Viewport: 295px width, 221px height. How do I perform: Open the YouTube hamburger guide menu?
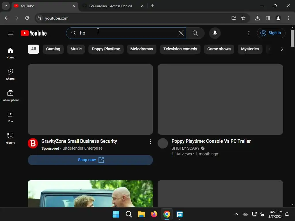10,33
